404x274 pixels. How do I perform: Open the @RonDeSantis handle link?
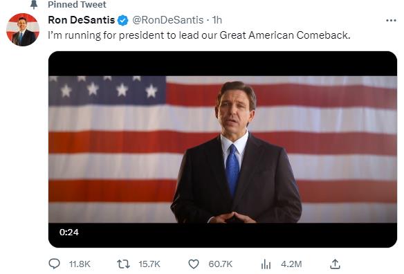click(167, 20)
